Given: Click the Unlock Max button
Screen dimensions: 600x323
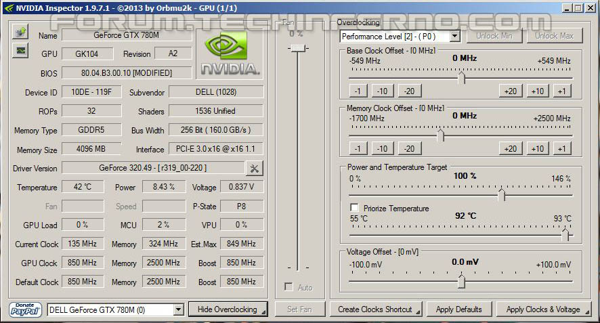Looking at the screenshot, I should pyautogui.click(x=554, y=36).
